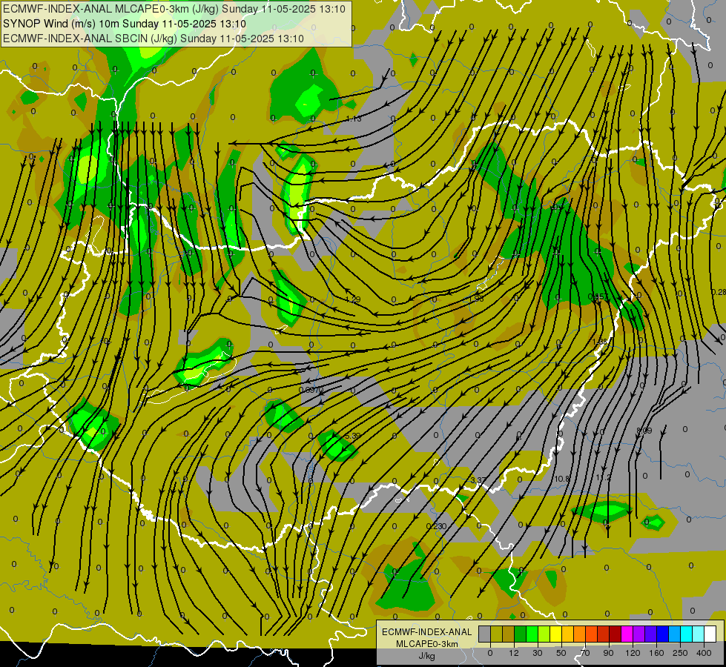726x667 pixels.
Task: Click the olive swatch right of gray
Action: 496,634
